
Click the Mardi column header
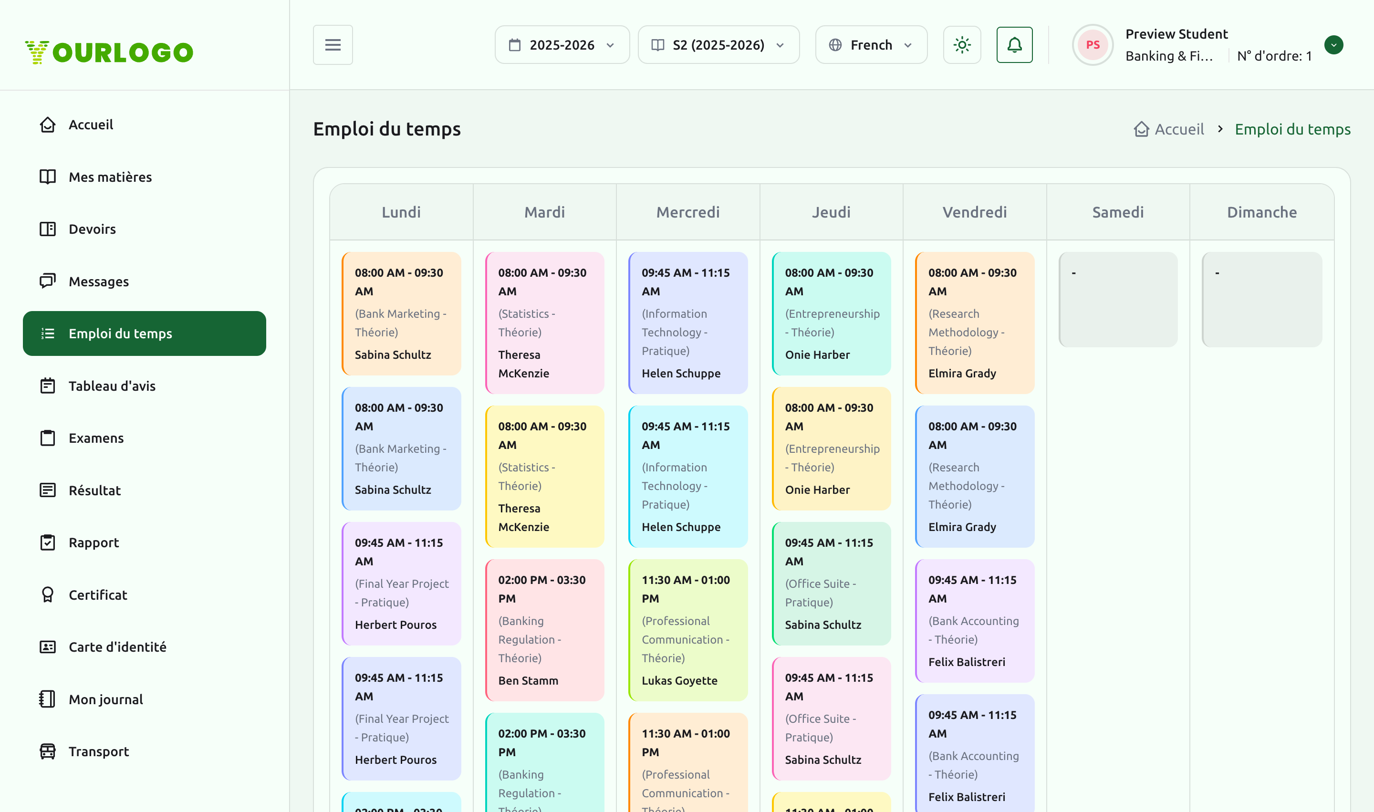(544, 212)
